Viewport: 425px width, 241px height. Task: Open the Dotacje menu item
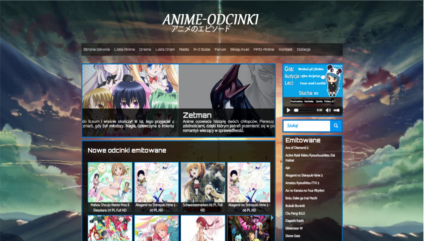coord(304,50)
